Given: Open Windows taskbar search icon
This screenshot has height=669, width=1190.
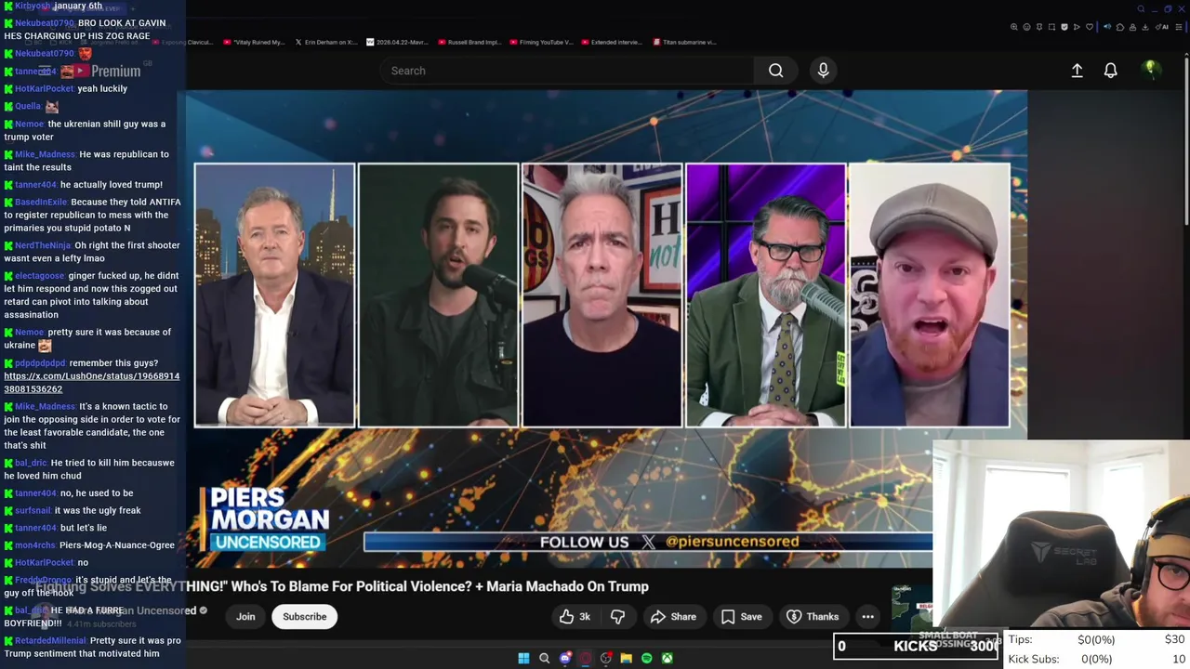Looking at the screenshot, I should click(545, 659).
